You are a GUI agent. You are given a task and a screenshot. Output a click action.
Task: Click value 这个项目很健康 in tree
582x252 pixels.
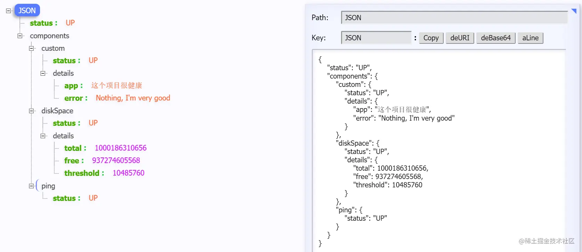(x=117, y=86)
